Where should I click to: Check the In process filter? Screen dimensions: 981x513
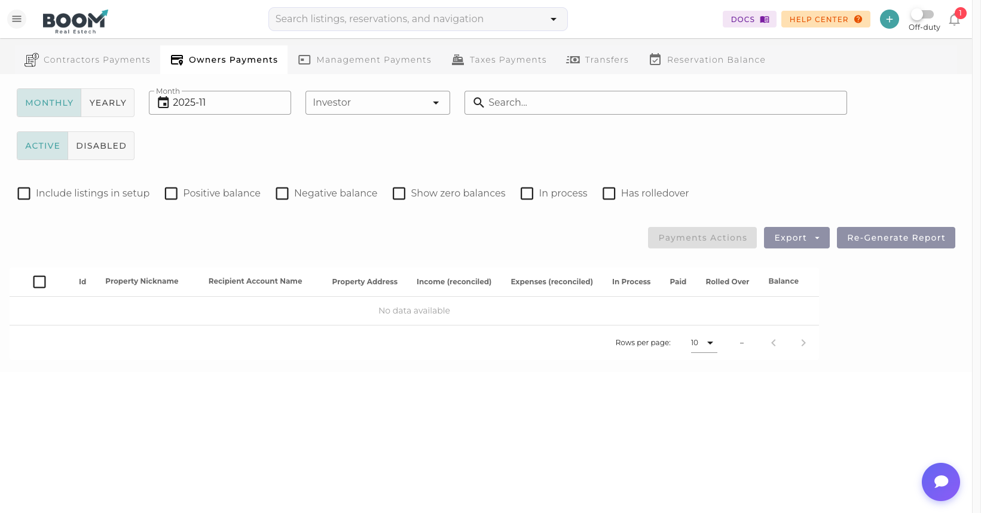pyautogui.click(x=527, y=193)
